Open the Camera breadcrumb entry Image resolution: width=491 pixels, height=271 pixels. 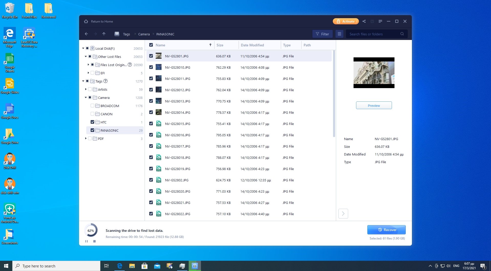click(144, 34)
